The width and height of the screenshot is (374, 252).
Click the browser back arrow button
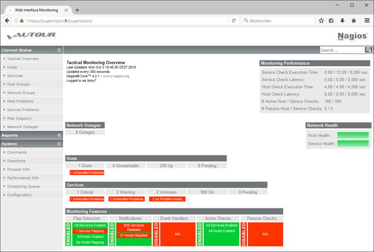click(x=9, y=21)
